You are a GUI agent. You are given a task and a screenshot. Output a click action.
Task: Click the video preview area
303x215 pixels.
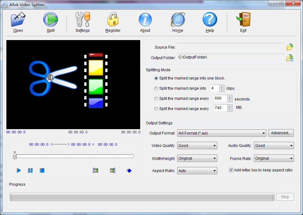73,85
